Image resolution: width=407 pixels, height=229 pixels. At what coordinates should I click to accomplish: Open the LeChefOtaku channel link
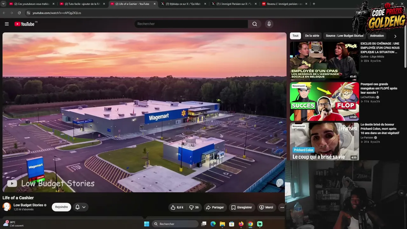[x=368, y=97]
